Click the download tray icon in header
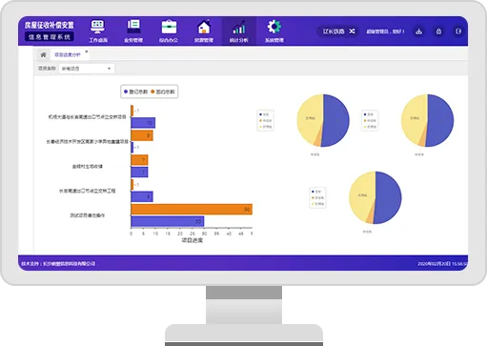 tap(419, 31)
